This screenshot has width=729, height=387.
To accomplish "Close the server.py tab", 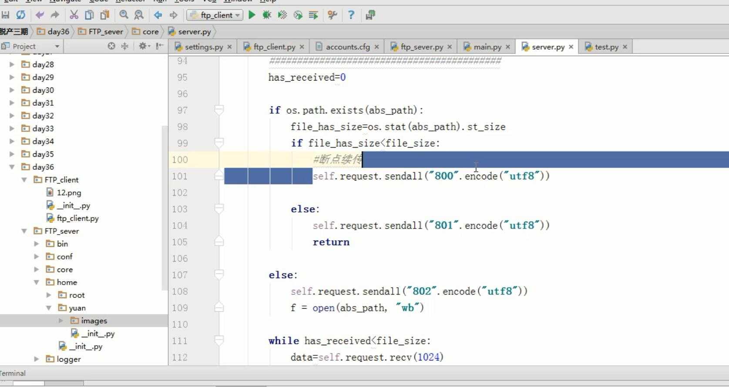I will (571, 47).
